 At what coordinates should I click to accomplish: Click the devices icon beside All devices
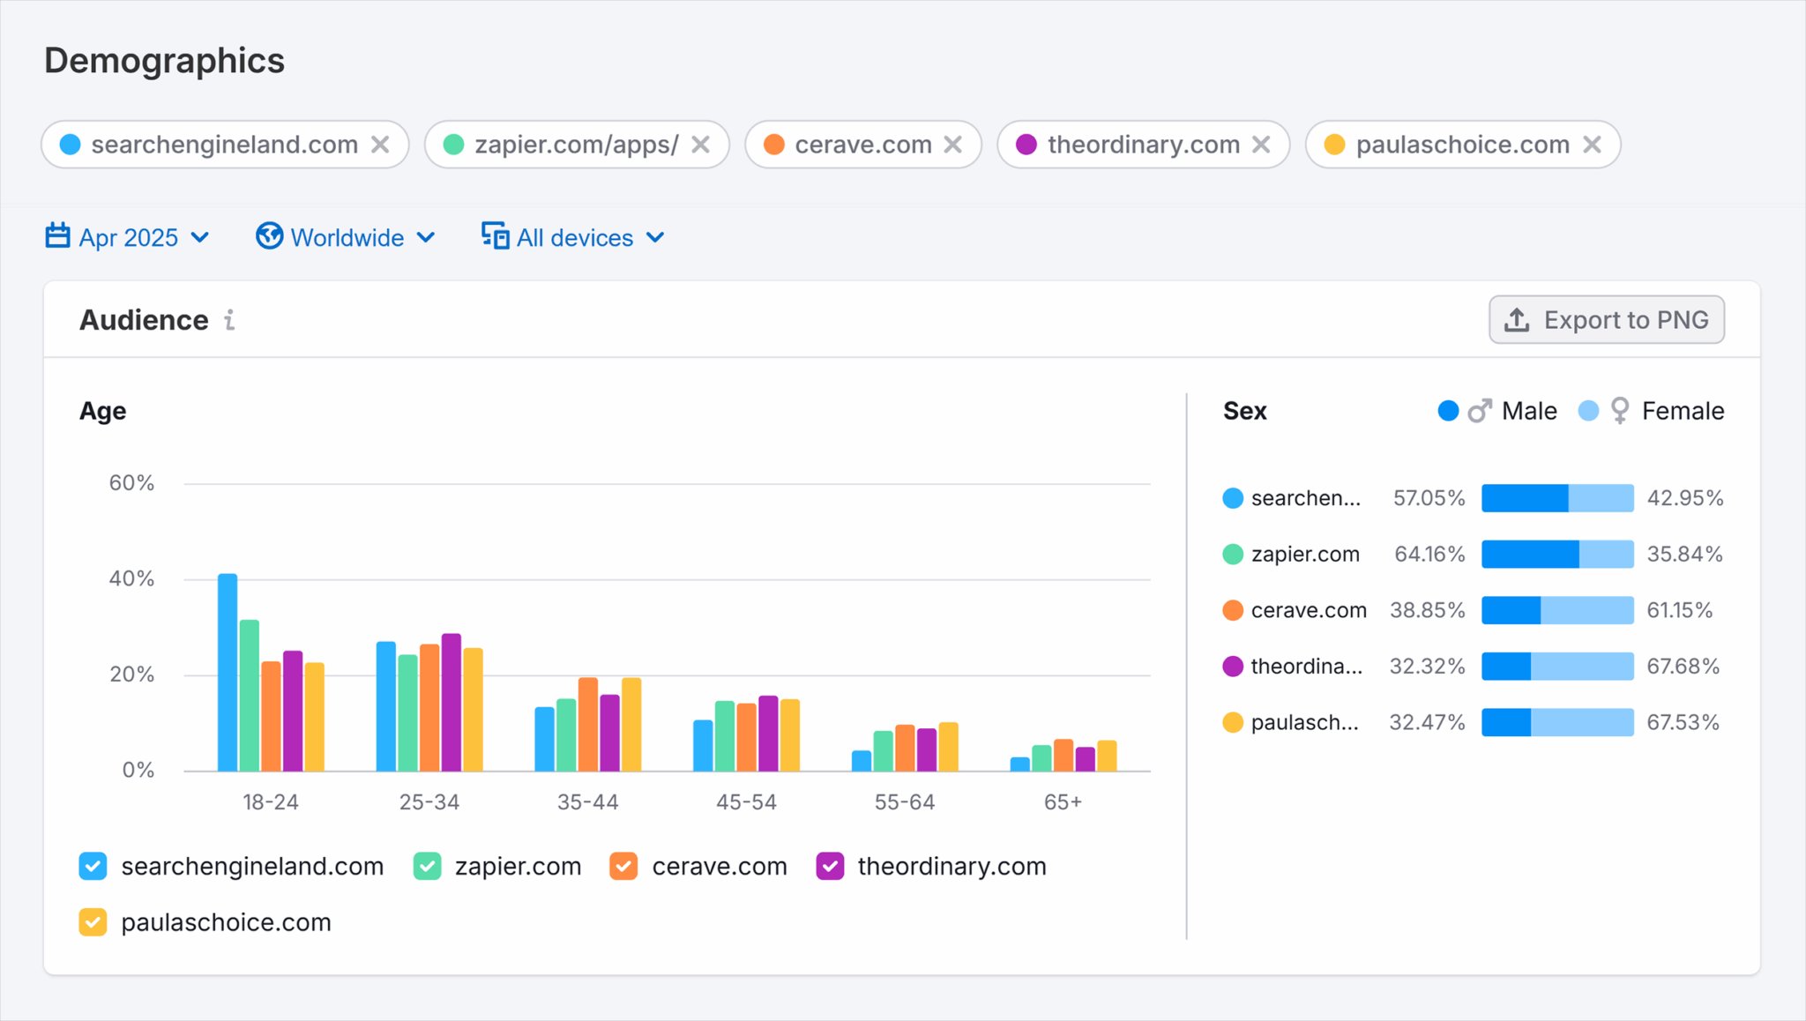495,236
